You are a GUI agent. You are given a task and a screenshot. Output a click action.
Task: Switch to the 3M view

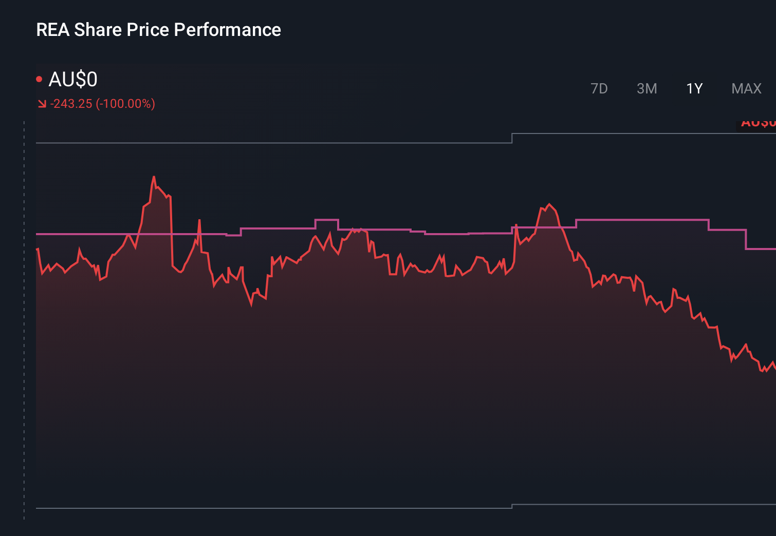(647, 88)
